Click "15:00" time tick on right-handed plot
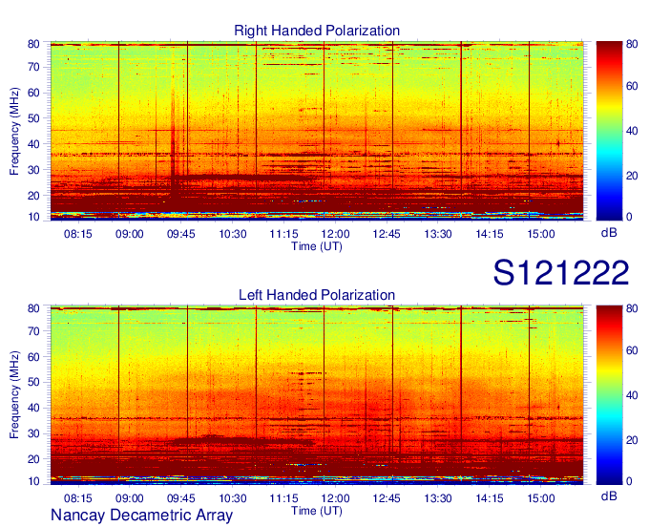The height and width of the screenshot is (527, 649). click(x=541, y=234)
